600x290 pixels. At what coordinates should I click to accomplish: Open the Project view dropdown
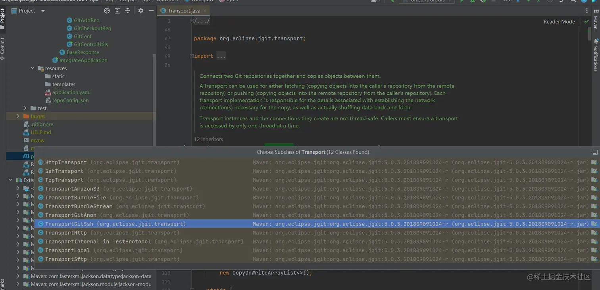tap(43, 11)
